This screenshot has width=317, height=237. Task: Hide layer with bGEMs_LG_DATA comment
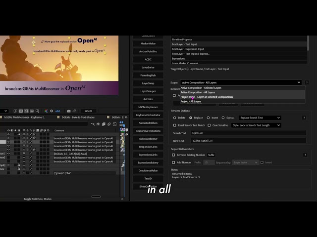8,154
